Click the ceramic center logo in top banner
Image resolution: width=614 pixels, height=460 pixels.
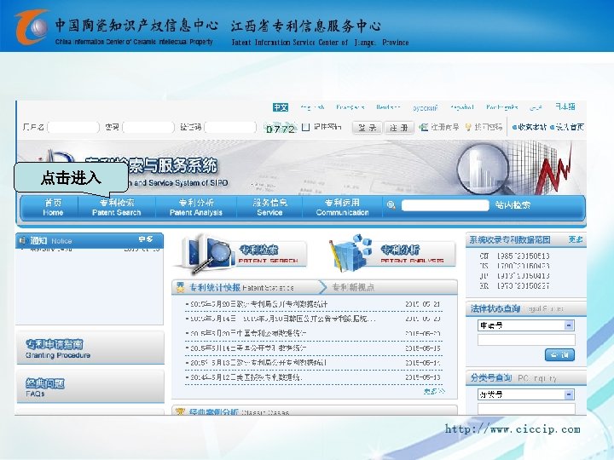click(32, 26)
